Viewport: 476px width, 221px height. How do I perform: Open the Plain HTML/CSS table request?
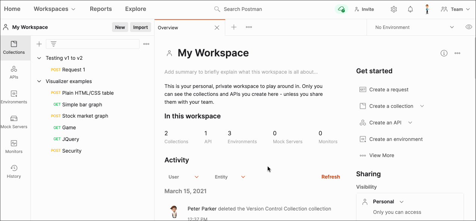(88, 93)
